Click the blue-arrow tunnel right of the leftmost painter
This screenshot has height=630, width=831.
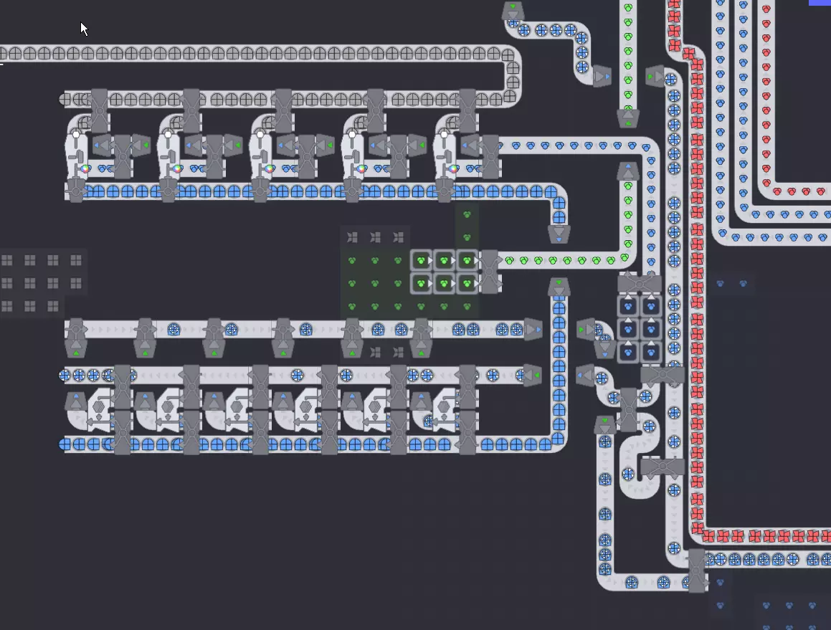click(x=102, y=145)
